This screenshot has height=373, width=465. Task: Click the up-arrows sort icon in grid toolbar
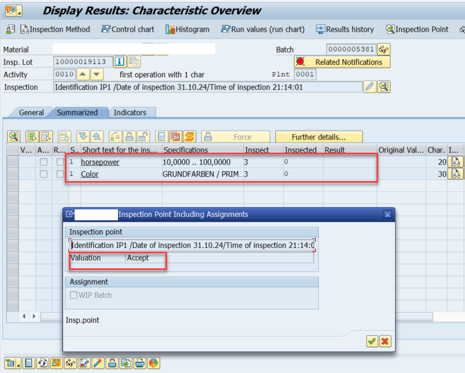(97, 136)
